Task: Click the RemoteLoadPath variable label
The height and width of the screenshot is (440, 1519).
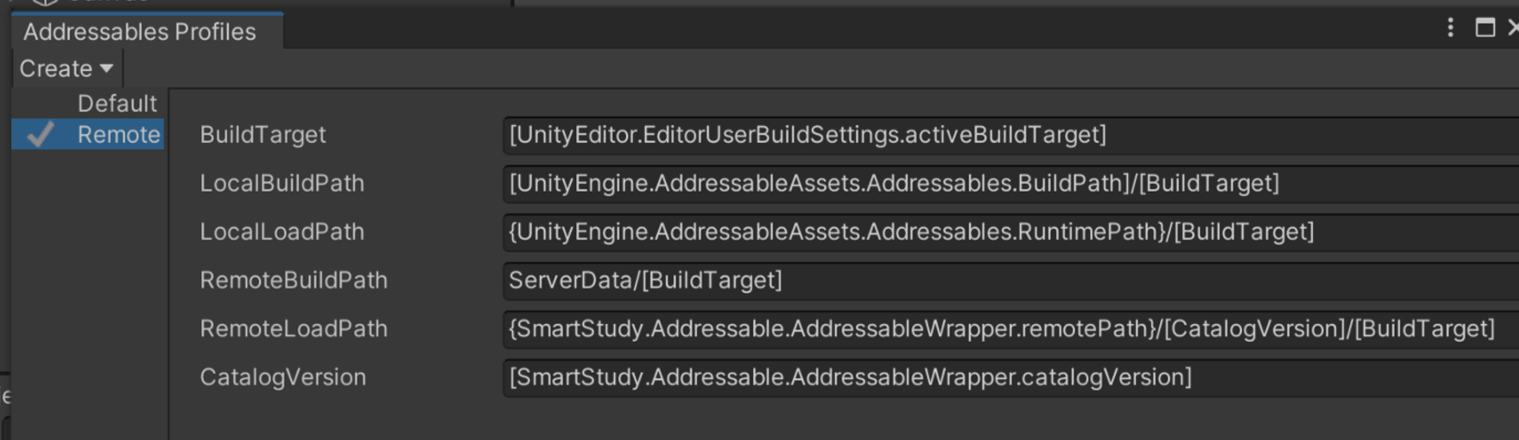Action: coord(294,328)
